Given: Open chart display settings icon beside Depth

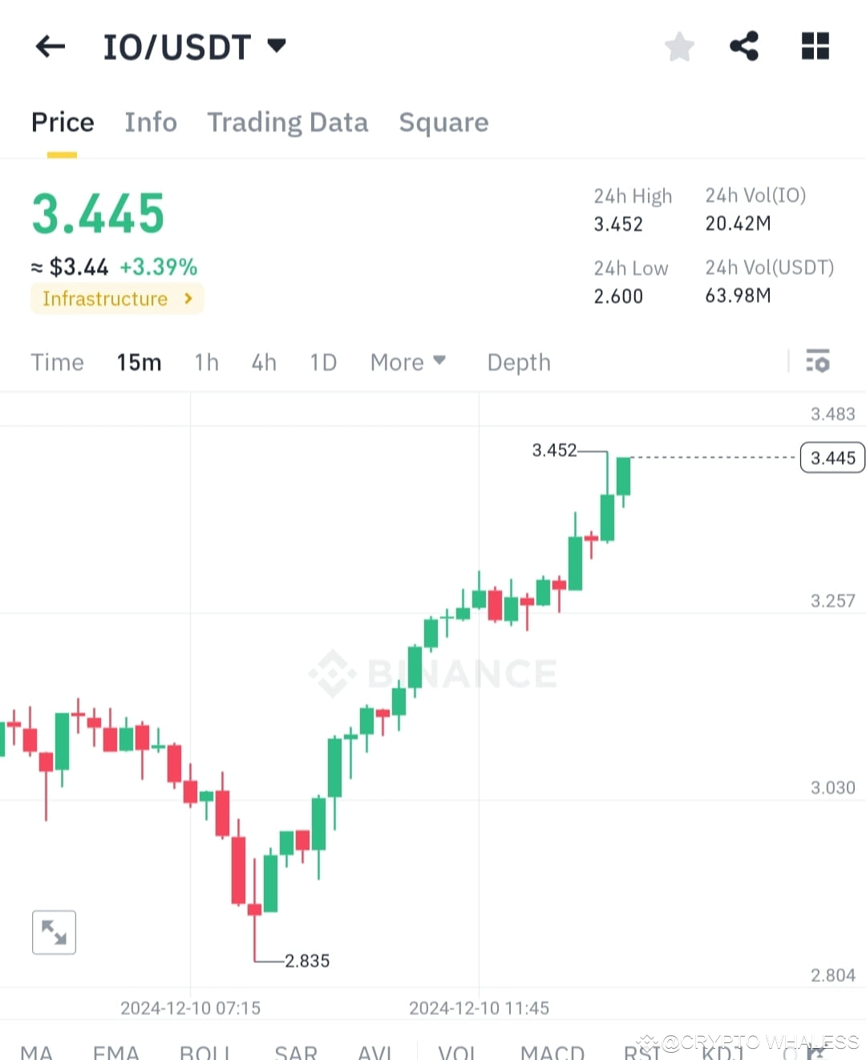Looking at the screenshot, I should (x=817, y=362).
